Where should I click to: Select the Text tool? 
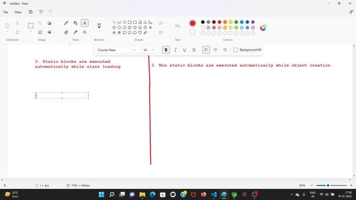click(x=85, y=23)
